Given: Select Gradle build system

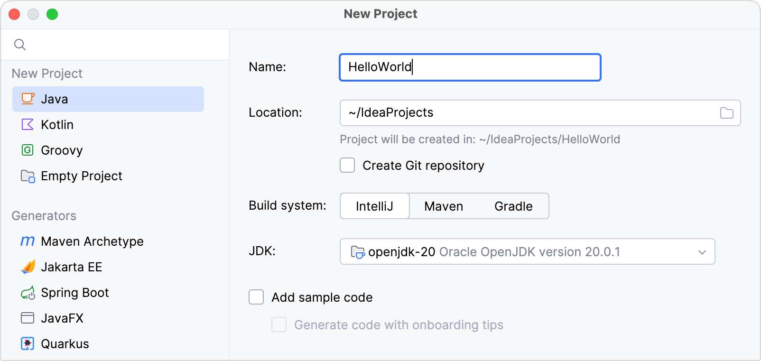Looking at the screenshot, I should 513,206.
